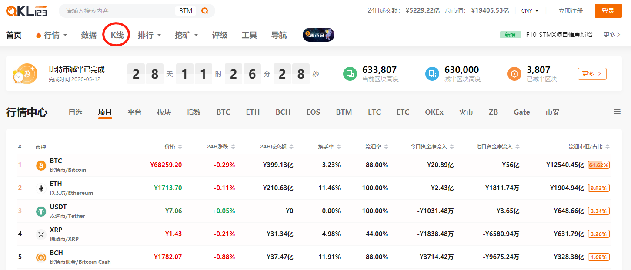Open the F10-STMX项目信息新增 announcement
Viewport: 631px width, 270px height.
559,35
